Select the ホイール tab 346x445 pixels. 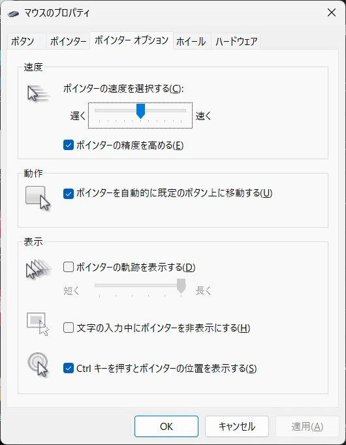[x=191, y=42]
